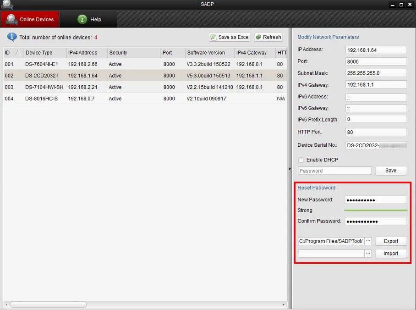The width and height of the screenshot is (416, 310).
Task: Click the export path field C:/Program Files/SADPTool/
Action: point(331,241)
